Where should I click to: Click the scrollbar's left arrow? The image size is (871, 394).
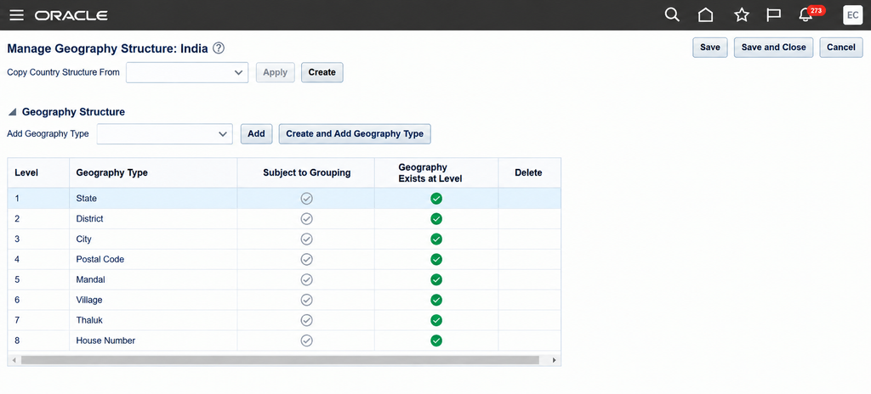[14, 360]
